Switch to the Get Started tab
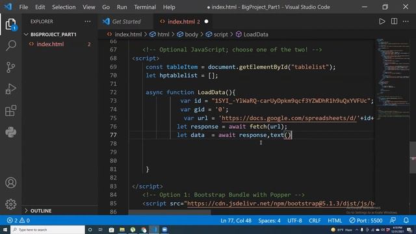 (125, 21)
